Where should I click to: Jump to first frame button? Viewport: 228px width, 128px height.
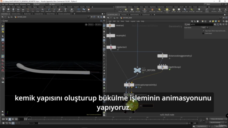tap(3, 119)
